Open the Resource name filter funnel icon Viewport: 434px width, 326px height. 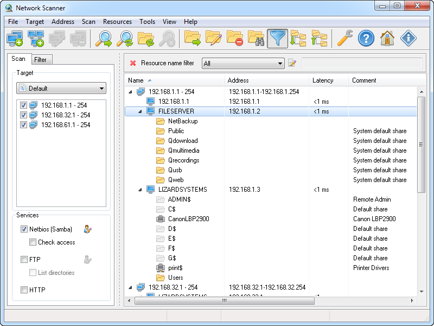coord(277,39)
